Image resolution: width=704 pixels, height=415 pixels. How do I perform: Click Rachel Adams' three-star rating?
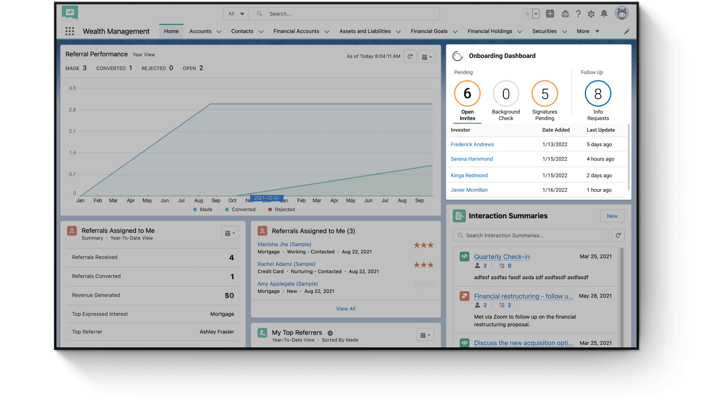[423, 265]
